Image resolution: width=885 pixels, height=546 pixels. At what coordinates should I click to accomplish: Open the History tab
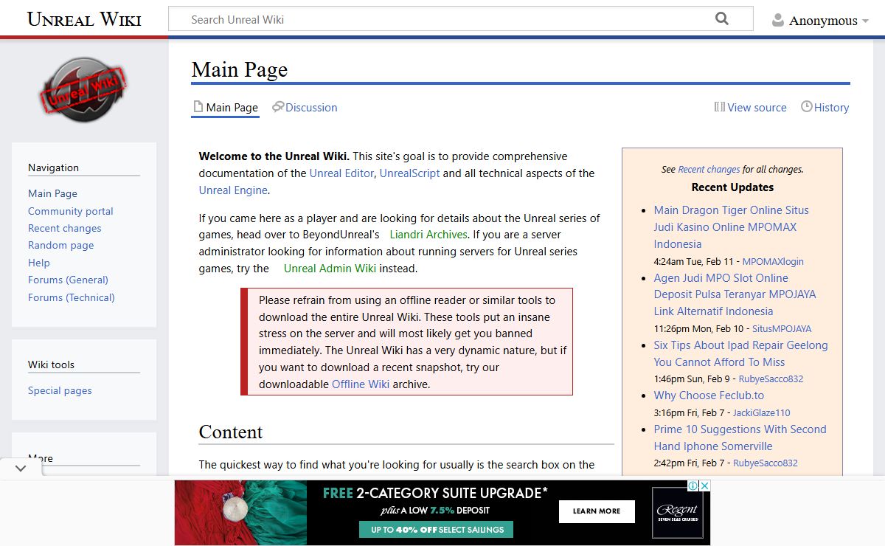[x=825, y=107]
